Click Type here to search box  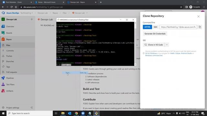coord(29,113)
